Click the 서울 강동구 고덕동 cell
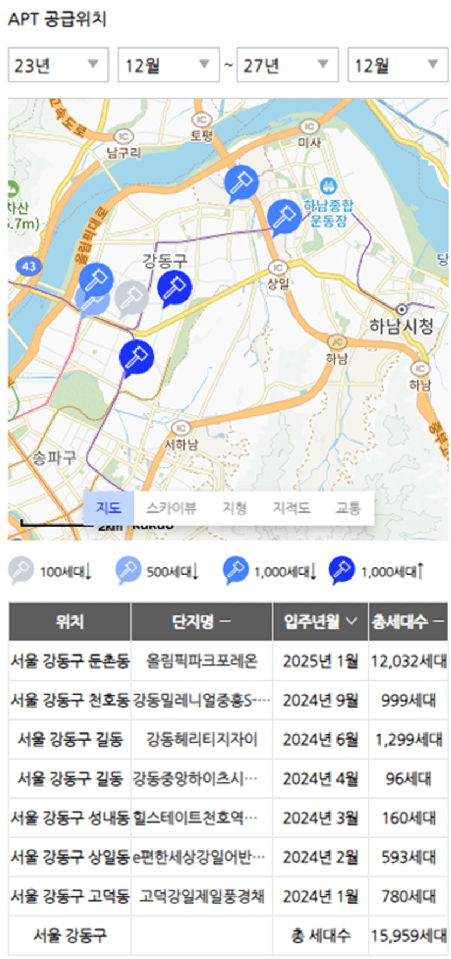This screenshot has width=451, height=959. tap(70, 897)
